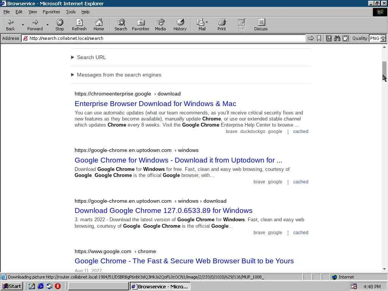Image resolution: width=388 pixels, height=291 pixels.
Task: Open the Mail toolbar button
Action: (201, 25)
